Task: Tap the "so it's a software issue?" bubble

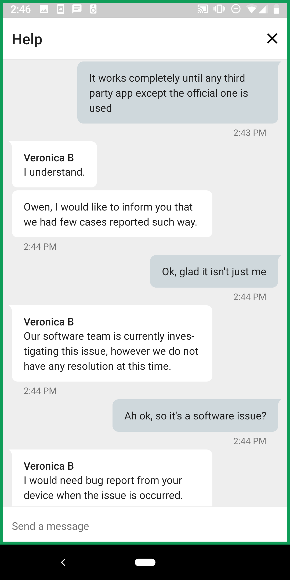Action: click(195, 416)
